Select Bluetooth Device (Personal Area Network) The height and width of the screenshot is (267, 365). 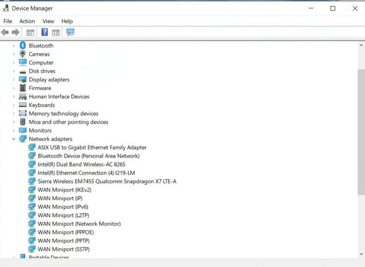(89, 156)
